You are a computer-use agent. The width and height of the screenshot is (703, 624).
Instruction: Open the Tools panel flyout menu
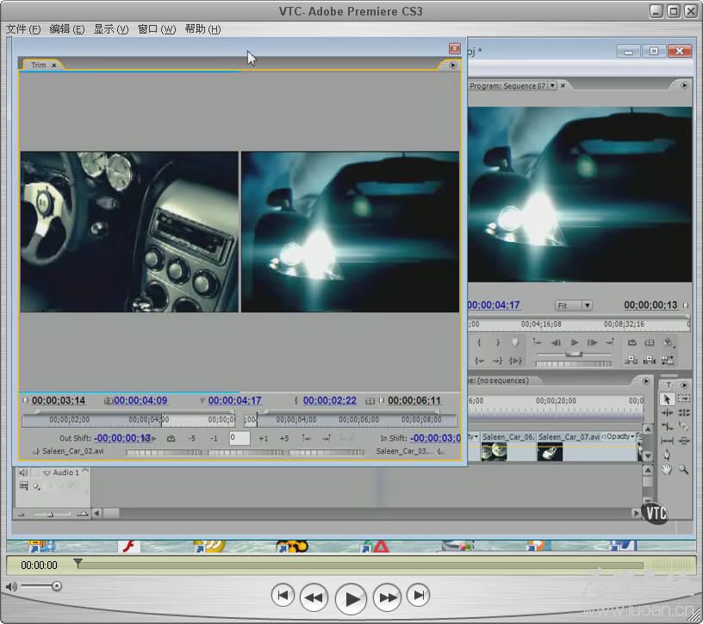click(x=684, y=385)
